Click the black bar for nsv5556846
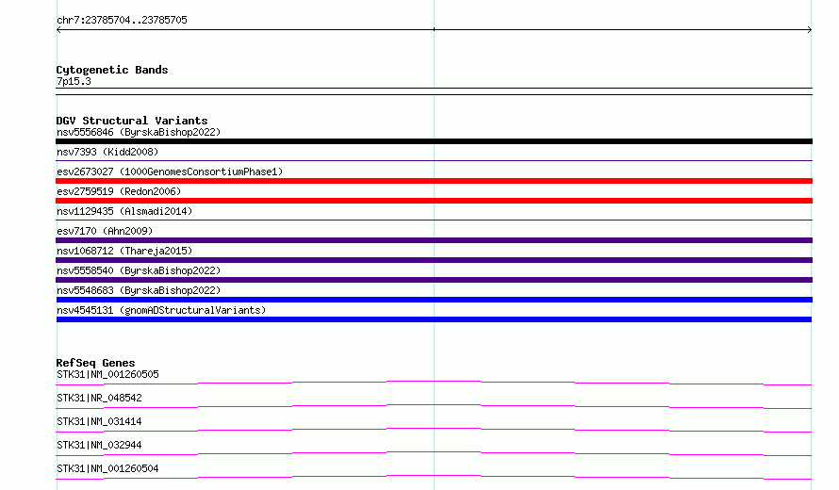 click(x=434, y=141)
